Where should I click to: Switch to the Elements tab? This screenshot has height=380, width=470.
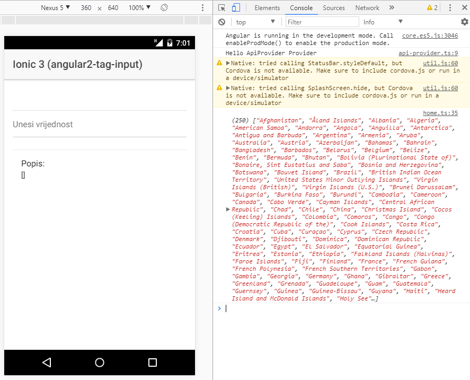click(267, 8)
